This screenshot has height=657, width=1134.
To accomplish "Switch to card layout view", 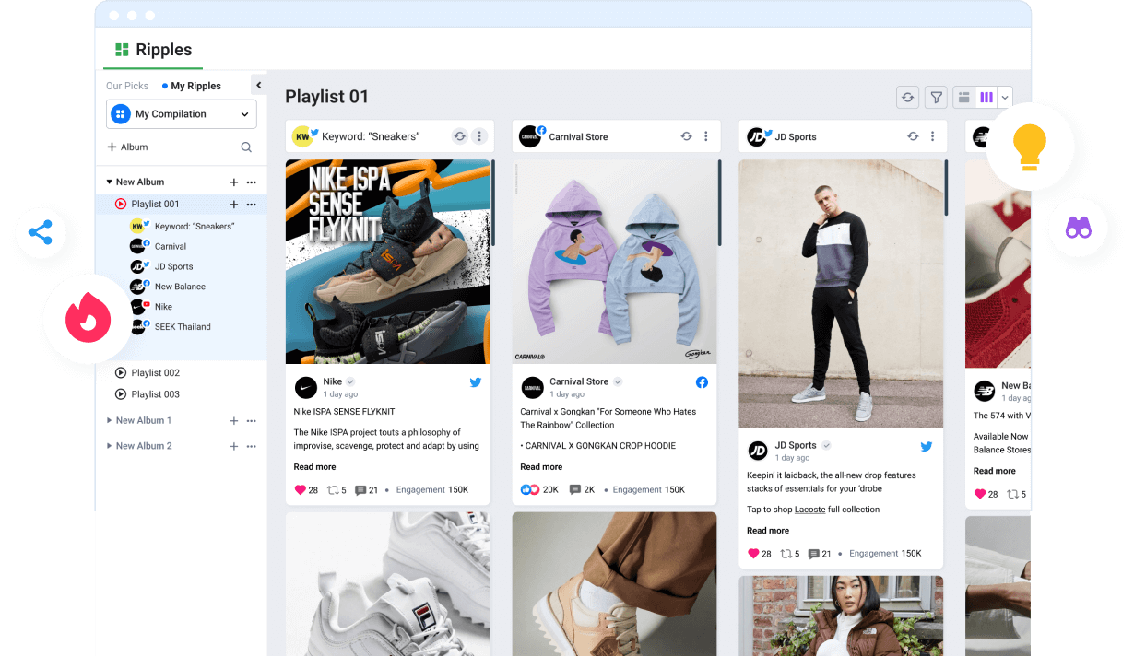I will click(x=963, y=98).
